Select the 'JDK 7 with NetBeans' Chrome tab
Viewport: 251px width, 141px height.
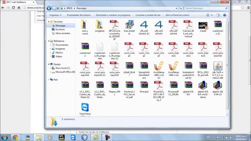[x=18, y=2]
